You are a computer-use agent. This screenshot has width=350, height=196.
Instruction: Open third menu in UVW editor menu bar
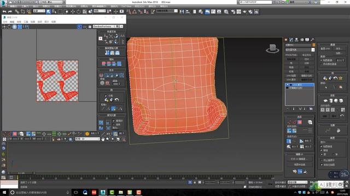point(19,22)
